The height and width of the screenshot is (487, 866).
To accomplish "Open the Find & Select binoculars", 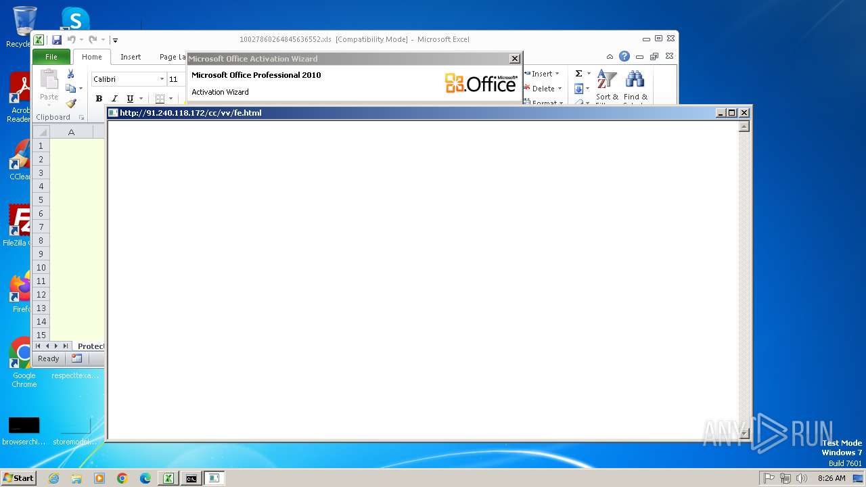I will (635, 87).
